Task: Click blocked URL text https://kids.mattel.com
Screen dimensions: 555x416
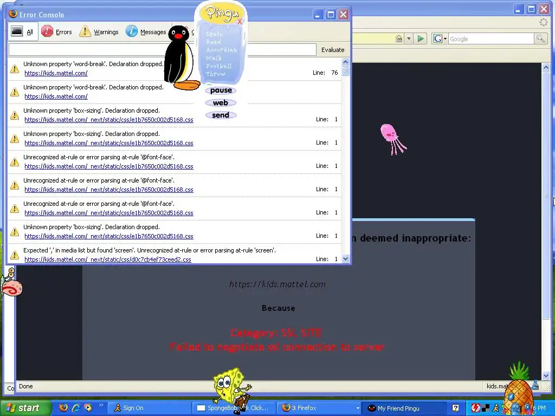Action: pyautogui.click(x=277, y=284)
